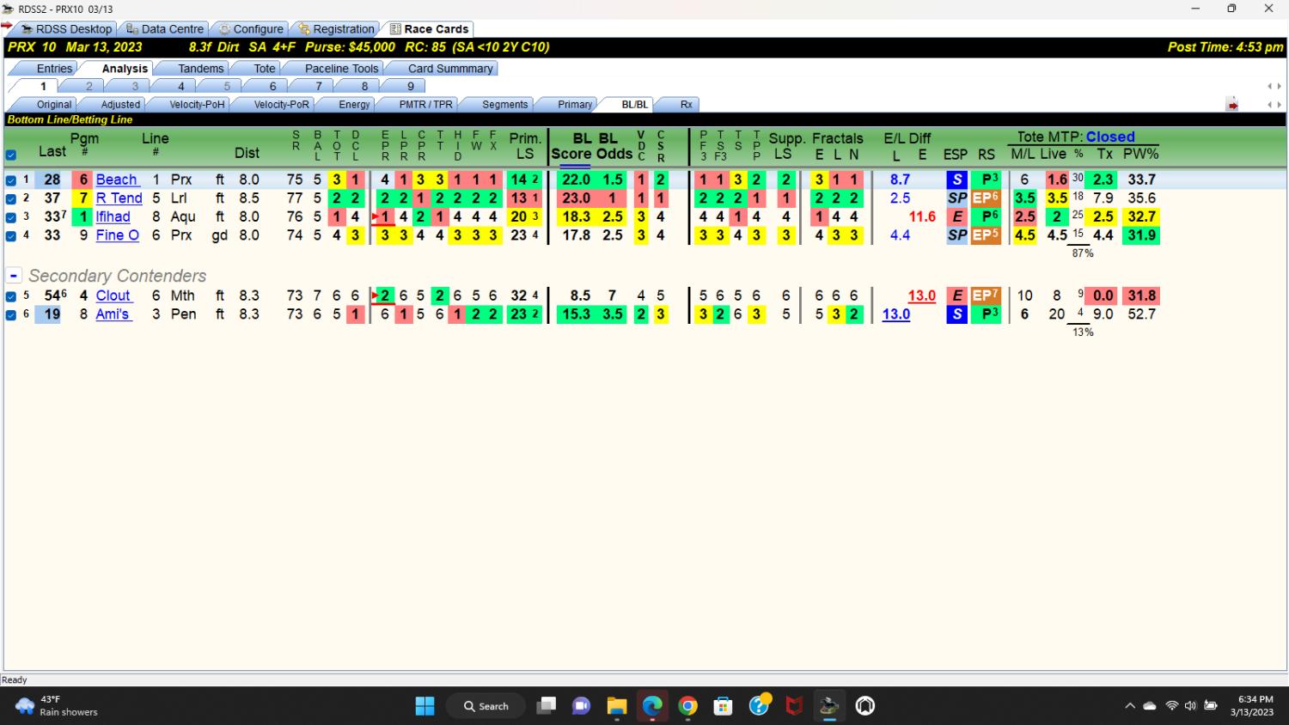This screenshot has height=725, width=1289.
Task: Open the Registration tab
Action: (x=336, y=28)
